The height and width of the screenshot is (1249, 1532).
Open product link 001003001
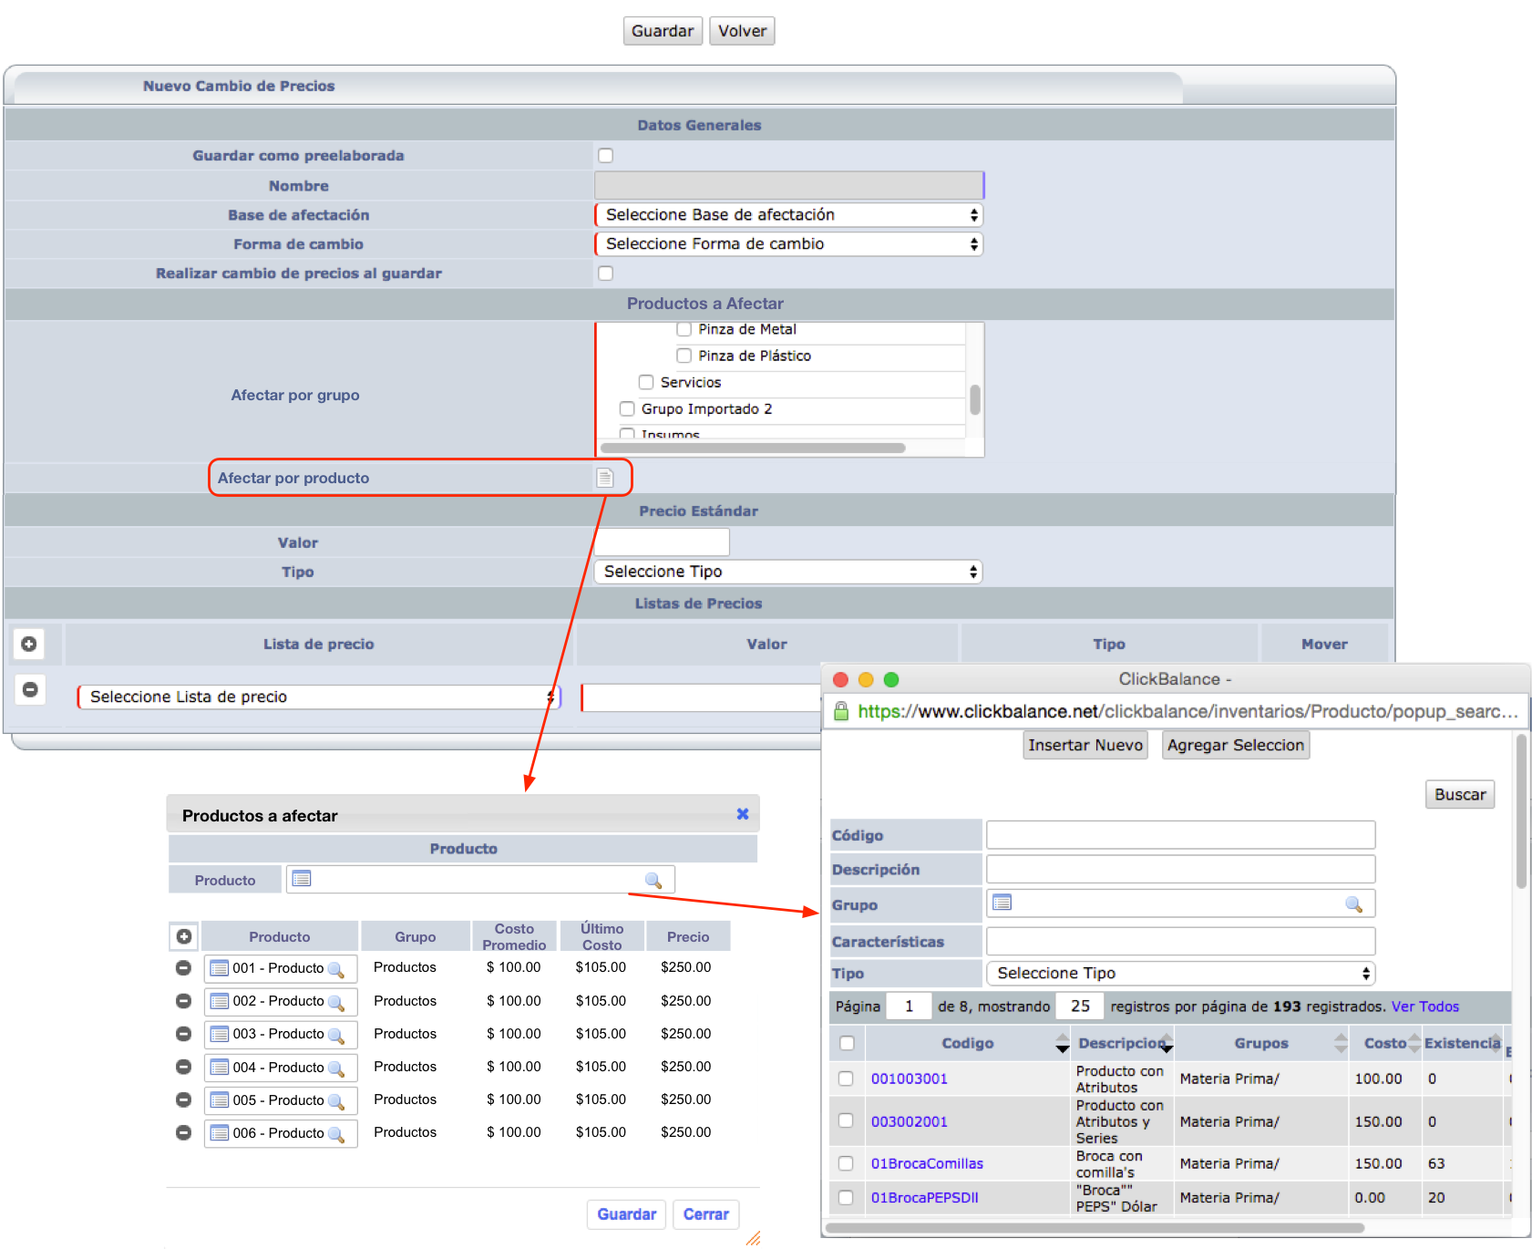pos(910,1079)
